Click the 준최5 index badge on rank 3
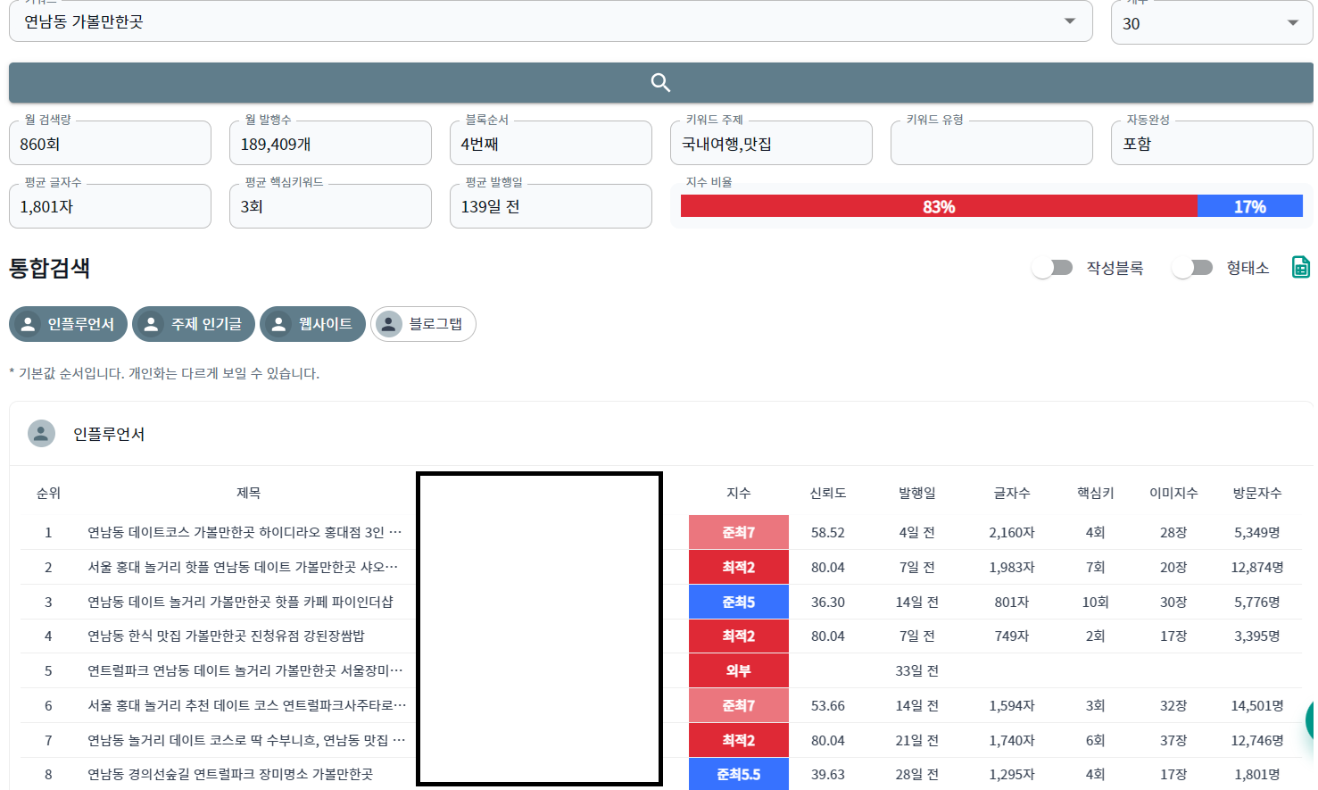The image size is (1318, 790). click(738, 602)
